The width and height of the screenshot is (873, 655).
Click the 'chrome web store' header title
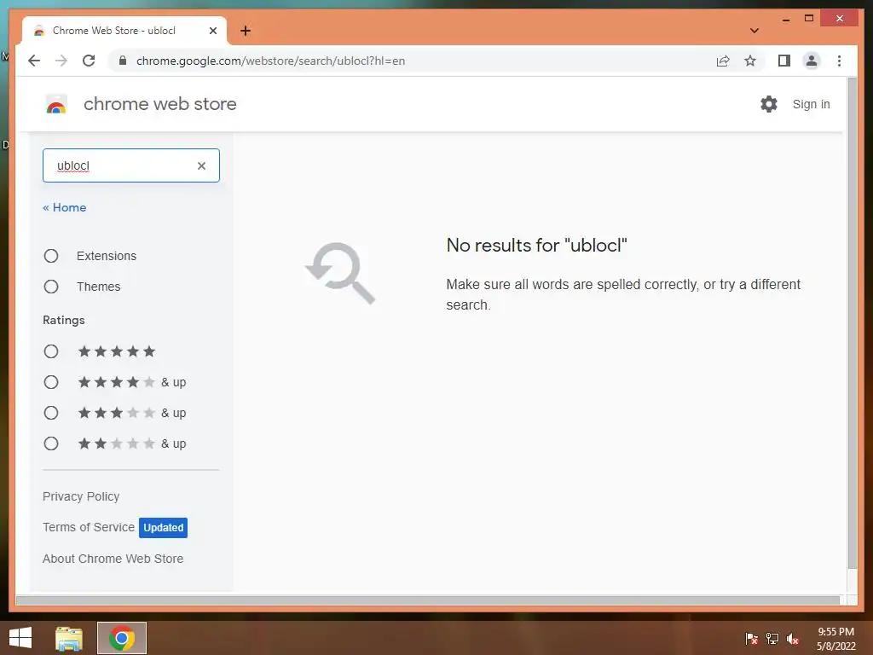point(160,104)
